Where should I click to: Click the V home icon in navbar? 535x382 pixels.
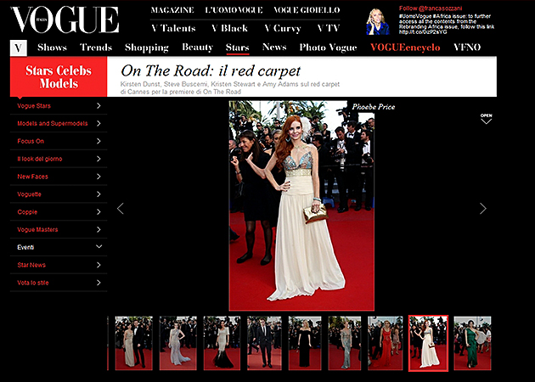pyautogui.click(x=19, y=48)
